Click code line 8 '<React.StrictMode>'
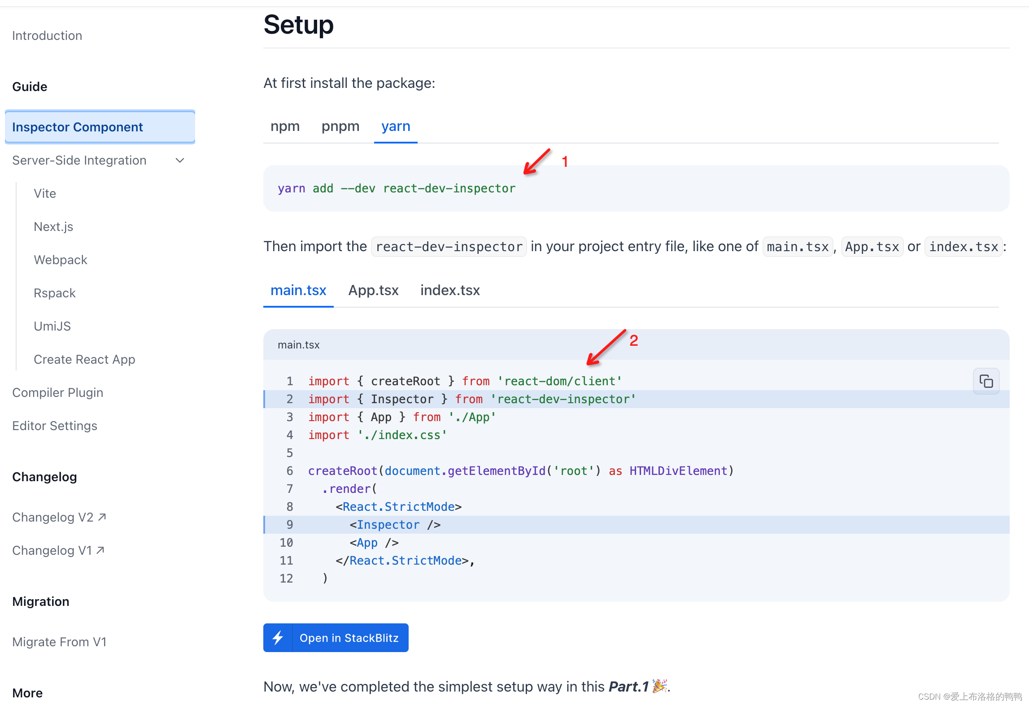The width and height of the screenshot is (1029, 705). (399, 507)
